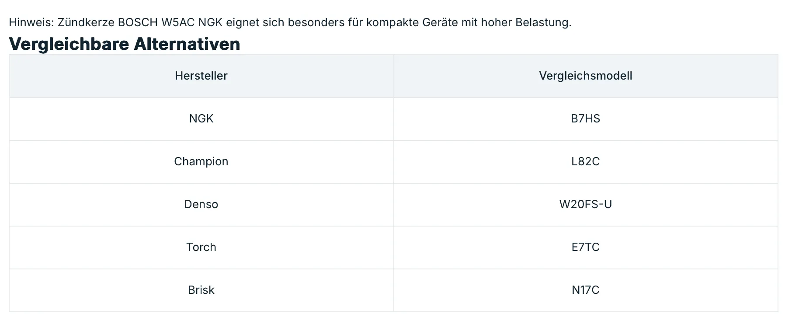Click the L82C model cell
The height and width of the screenshot is (314, 785).
coord(585,161)
